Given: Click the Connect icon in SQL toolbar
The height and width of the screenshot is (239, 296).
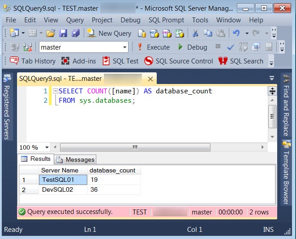Looking at the screenshot, I should [x=15, y=47].
